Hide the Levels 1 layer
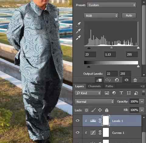146x143 pixels. coord(78,120)
